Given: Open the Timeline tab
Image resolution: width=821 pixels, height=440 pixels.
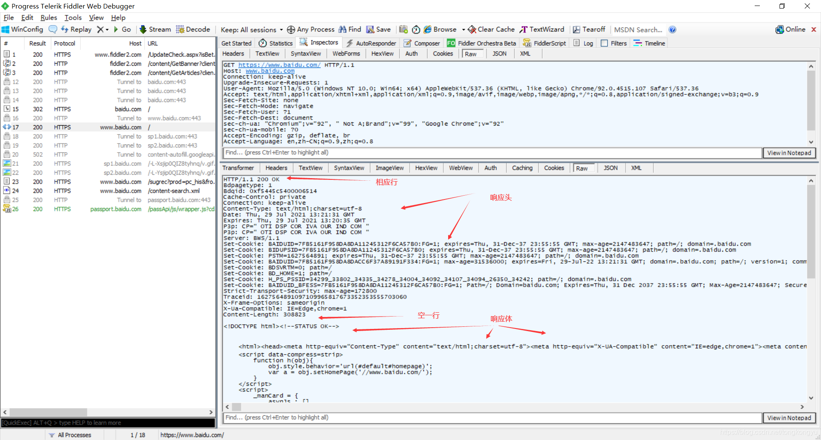Looking at the screenshot, I should [649, 43].
